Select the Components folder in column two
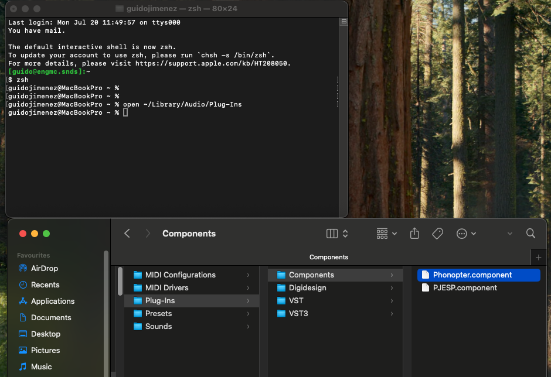The image size is (551, 377). coord(335,275)
